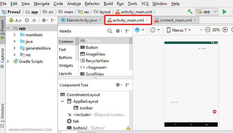Open the Edit menu

(14, 4)
